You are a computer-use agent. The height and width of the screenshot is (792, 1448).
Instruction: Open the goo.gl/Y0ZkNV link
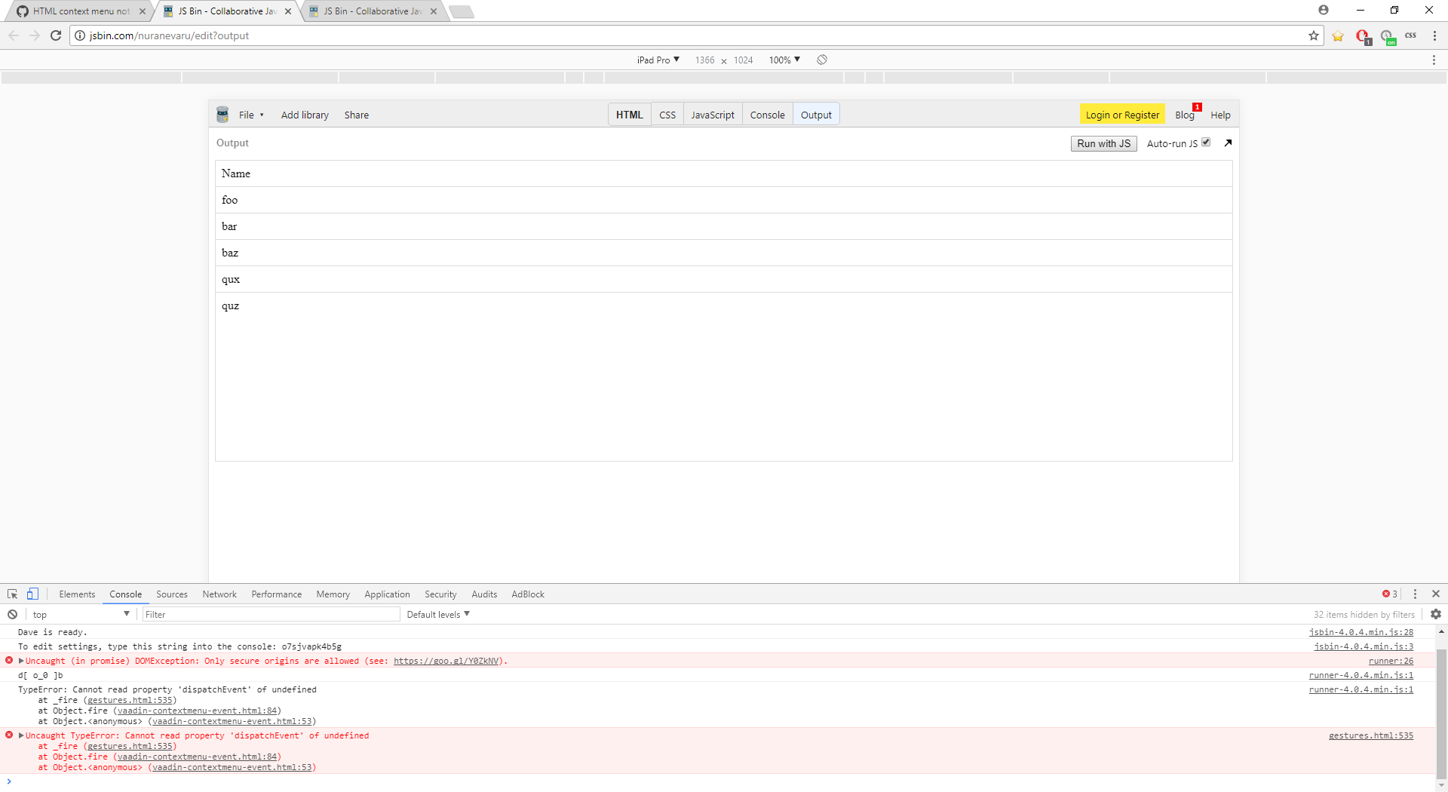(446, 661)
